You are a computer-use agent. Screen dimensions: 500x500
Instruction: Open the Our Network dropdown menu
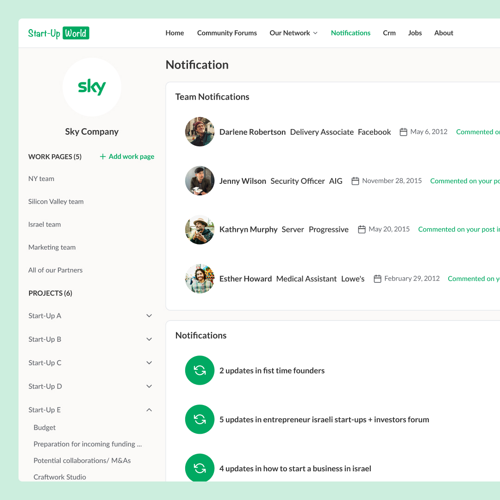[x=294, y=33]
